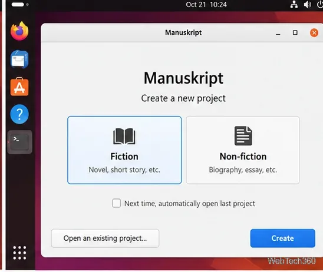Click the Manuskript title bar text
The height and width of the screenshot is (272, 323).
click(183, 32)
